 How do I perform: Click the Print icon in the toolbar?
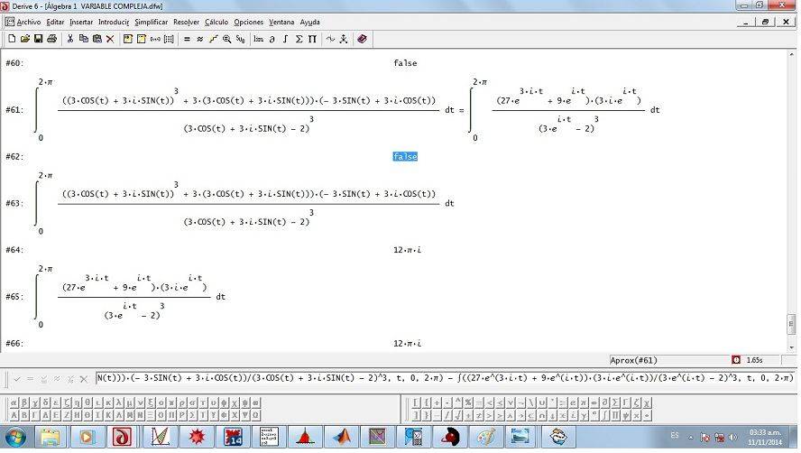51,39
